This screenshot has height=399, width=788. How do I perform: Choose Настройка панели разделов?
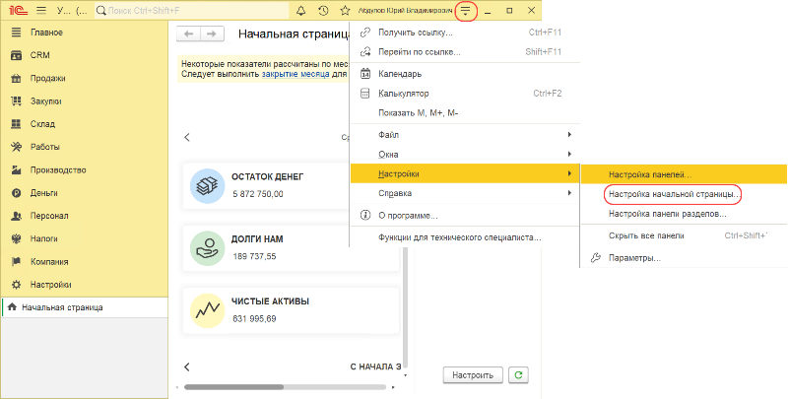[684, 214]
